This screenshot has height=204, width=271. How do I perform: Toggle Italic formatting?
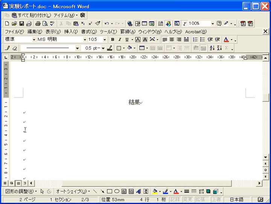(x=120, y=40)
